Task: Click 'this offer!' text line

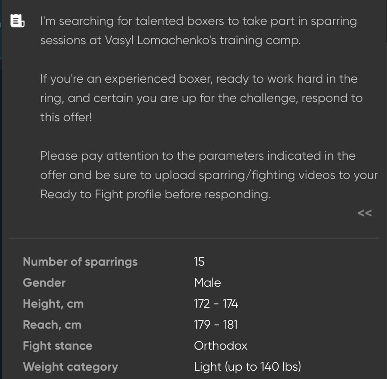Action: tap(66, 117)
